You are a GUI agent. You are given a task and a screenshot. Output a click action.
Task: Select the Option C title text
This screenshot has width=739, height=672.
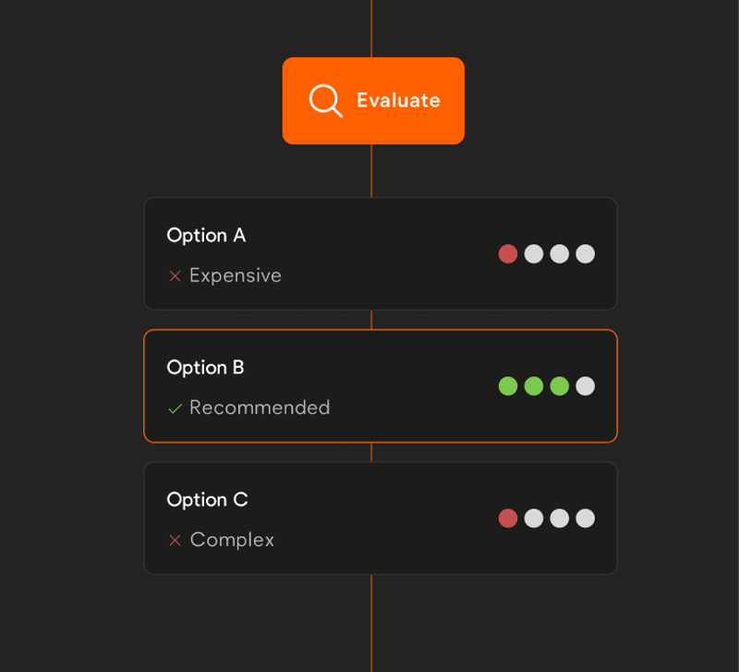coord(207,499)
